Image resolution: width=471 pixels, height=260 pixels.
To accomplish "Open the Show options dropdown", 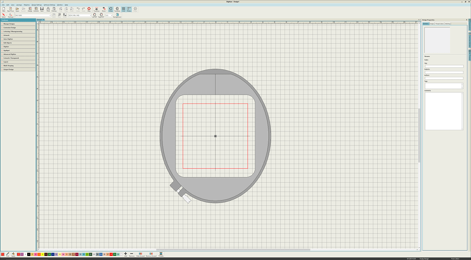I will tap(104, 9).
